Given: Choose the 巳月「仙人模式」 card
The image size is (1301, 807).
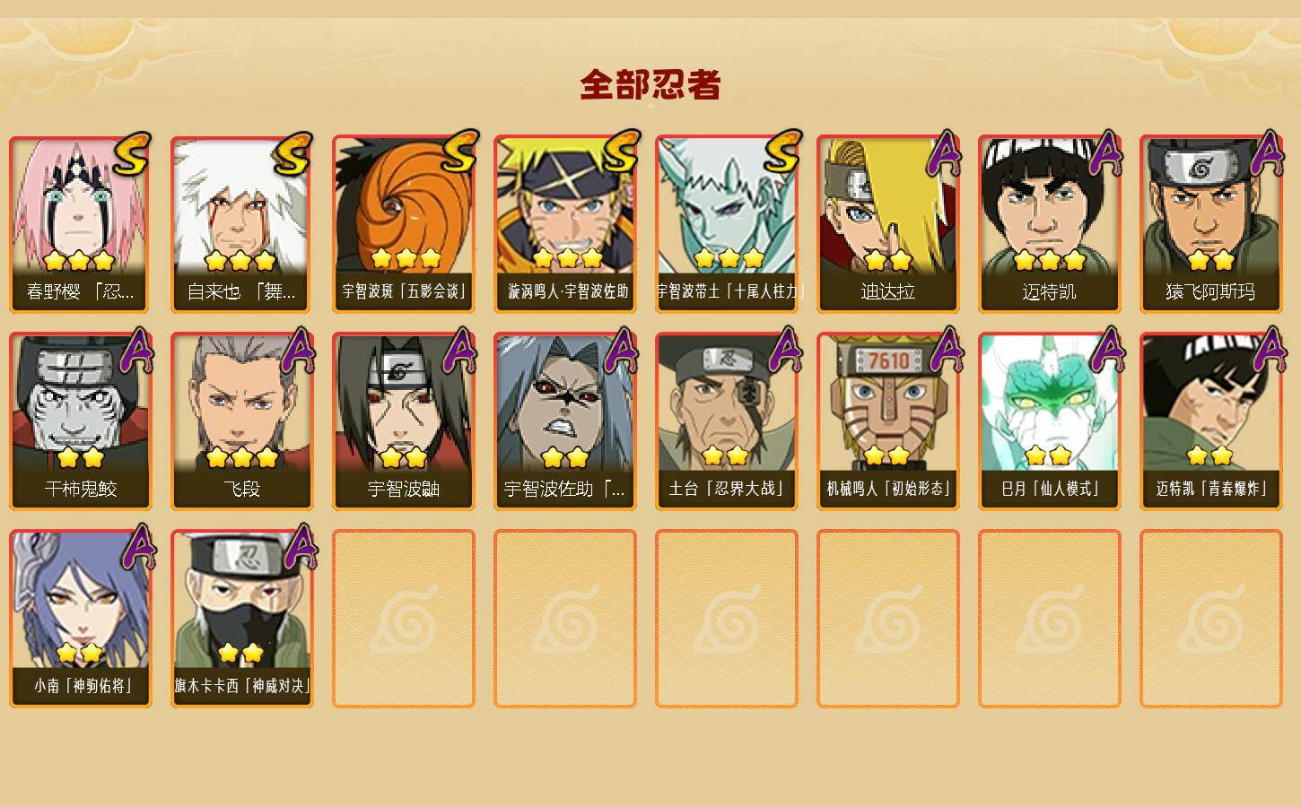Looking at the screenshot, I should (1050, 421).
